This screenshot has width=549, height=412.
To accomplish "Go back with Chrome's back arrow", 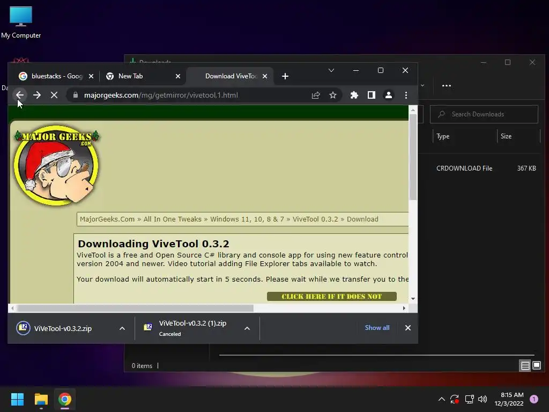I will point(20,95).
